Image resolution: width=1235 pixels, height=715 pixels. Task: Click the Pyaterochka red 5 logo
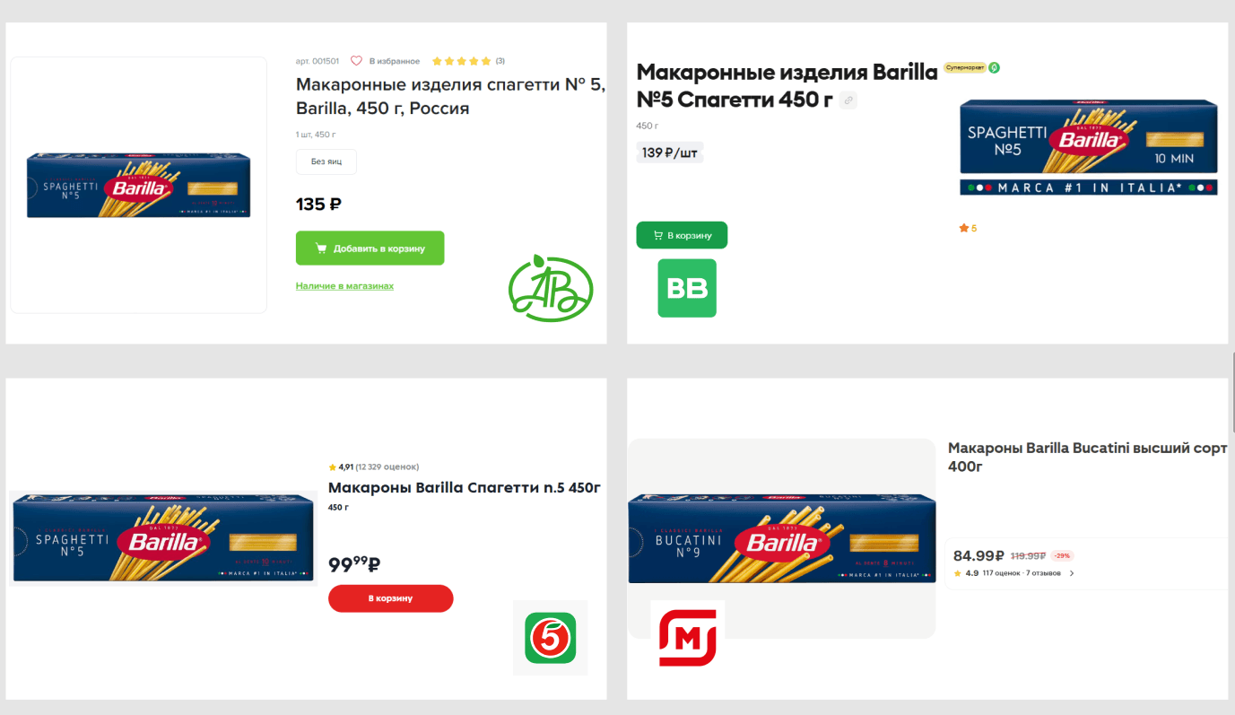click(x=550, y=638)
